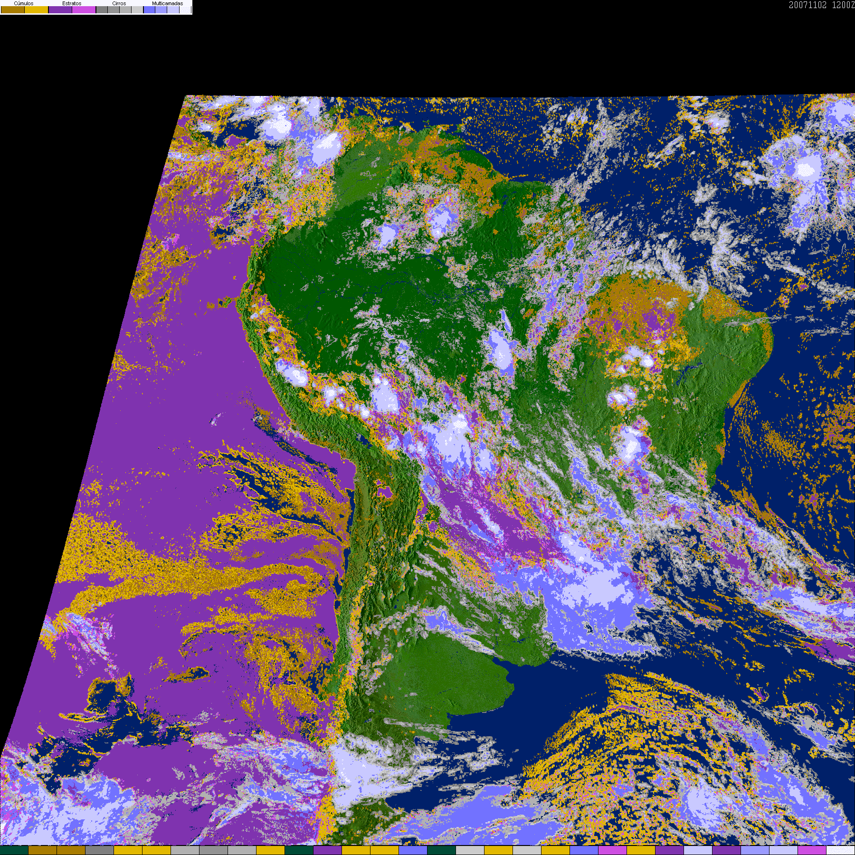Click the Estratos legend label
855x855 pixels.
click(x=72, y=3)
